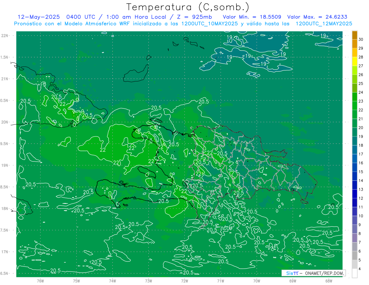Click the '1200UTC_12MAY2025' valid-until time text

pyautogui.click(x=324, y=24)
